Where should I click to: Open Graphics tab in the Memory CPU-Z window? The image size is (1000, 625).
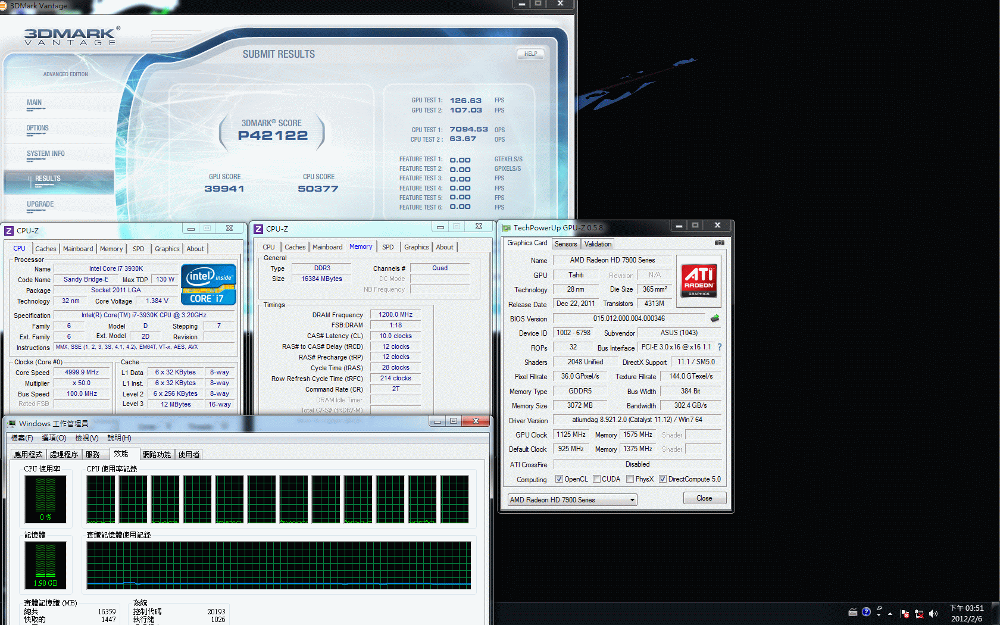click(416, 247)
